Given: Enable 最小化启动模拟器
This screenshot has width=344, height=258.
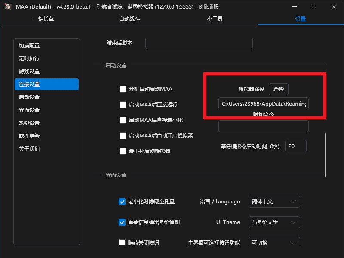Looking at the screenshot, I should [123, 151].
